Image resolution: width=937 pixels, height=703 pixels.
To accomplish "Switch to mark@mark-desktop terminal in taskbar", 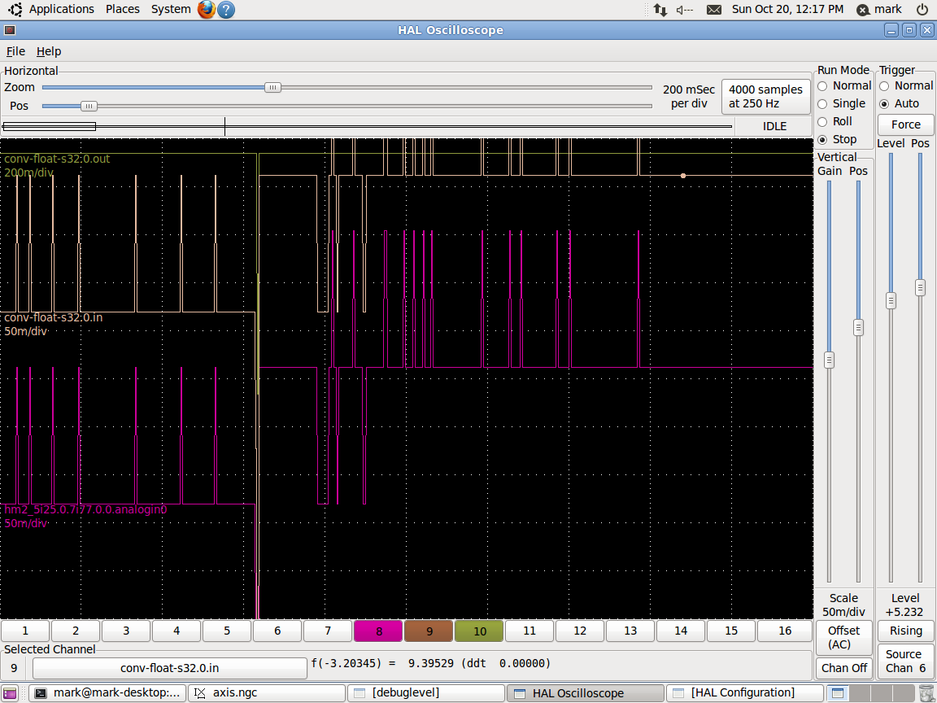I will pyautogui.click(x=107, y=693).
